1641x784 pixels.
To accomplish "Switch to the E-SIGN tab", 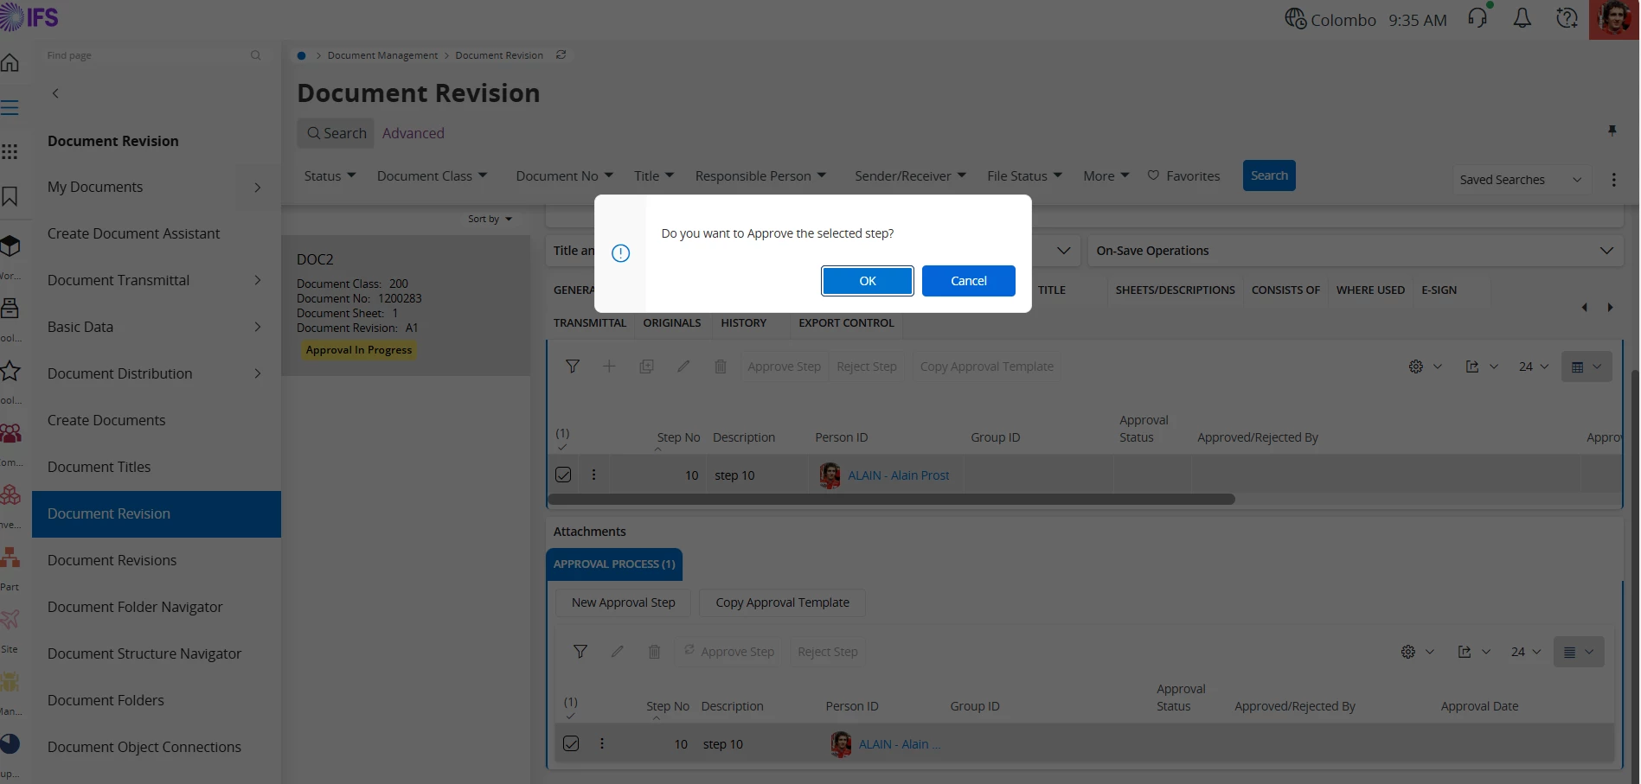I will click(x=1439, y=290).
